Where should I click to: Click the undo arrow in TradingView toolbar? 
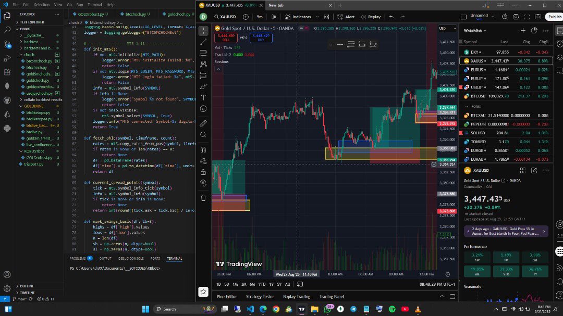point(391,17)
